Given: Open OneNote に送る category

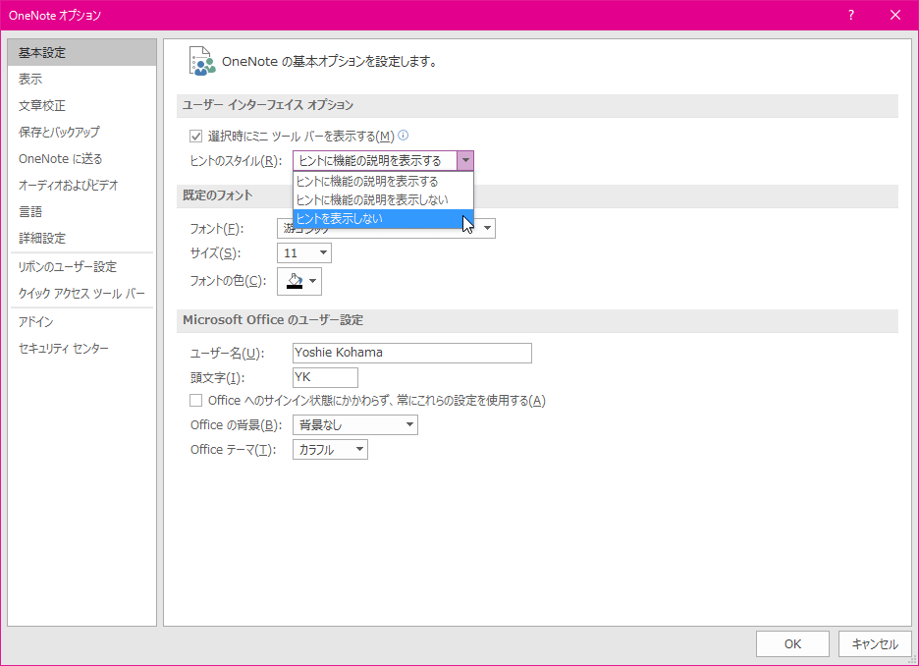Looking at the screenshot, I should click(x=82, y=159).
